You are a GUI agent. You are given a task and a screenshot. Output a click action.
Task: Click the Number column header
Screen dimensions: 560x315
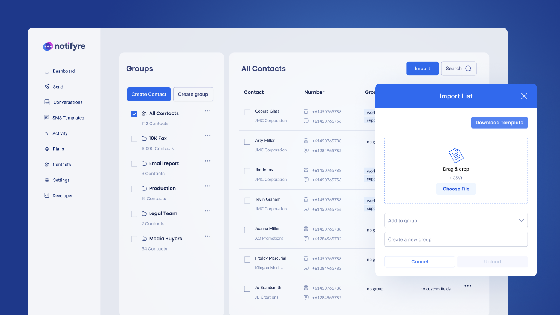pos(314,92)
